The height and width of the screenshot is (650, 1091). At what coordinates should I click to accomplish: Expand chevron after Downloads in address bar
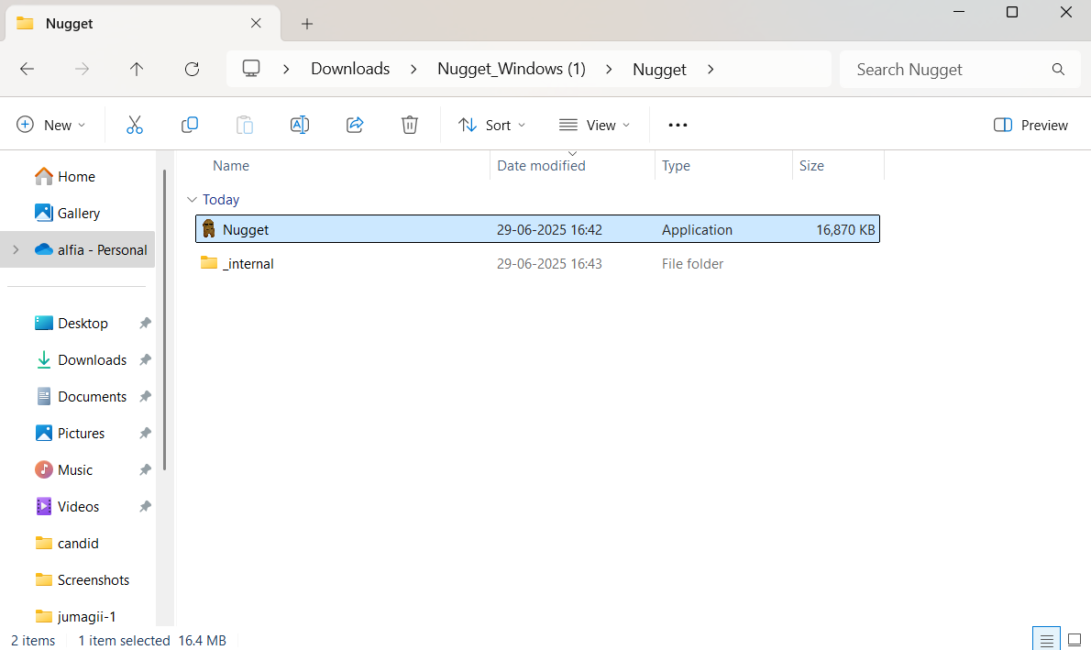[414, 69]
